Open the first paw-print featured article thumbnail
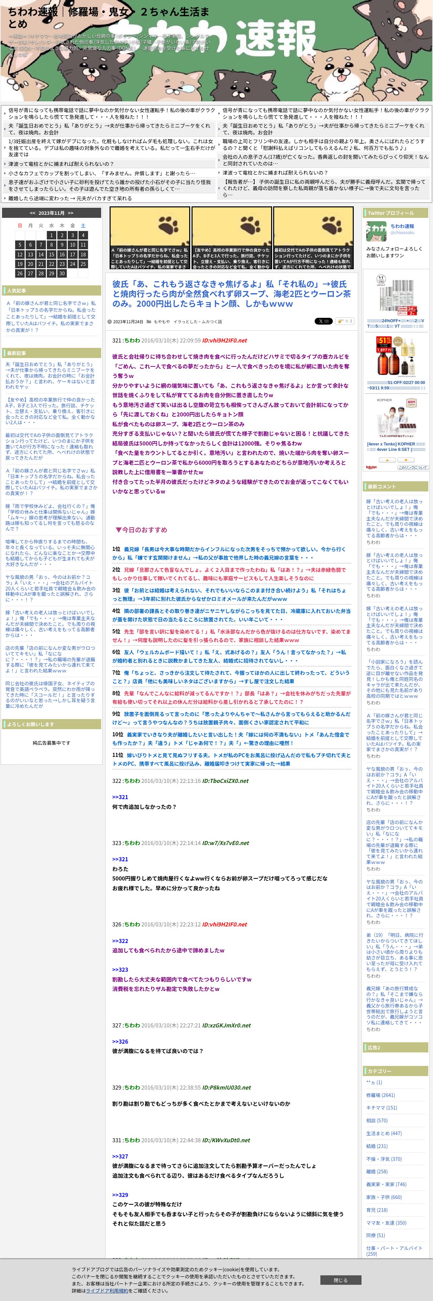Image resolution: width=433 pixels, height=1301 pixels. coord(150,238)
